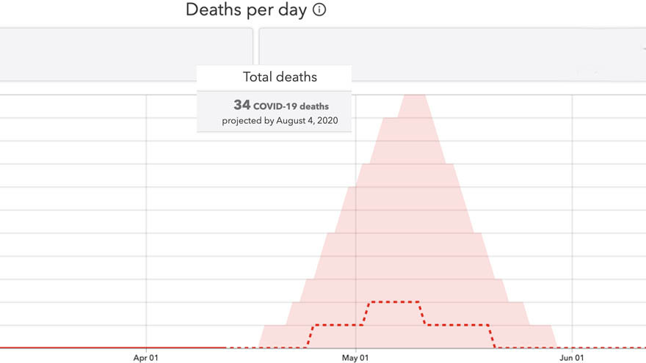Click the Deaths per day chart title
Viewport: 646px width, 363px height.
246,10
